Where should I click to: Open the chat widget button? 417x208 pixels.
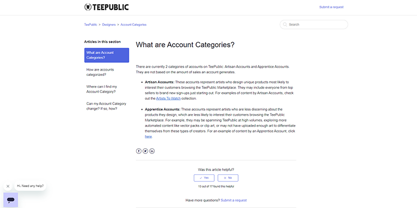[10, 200]
